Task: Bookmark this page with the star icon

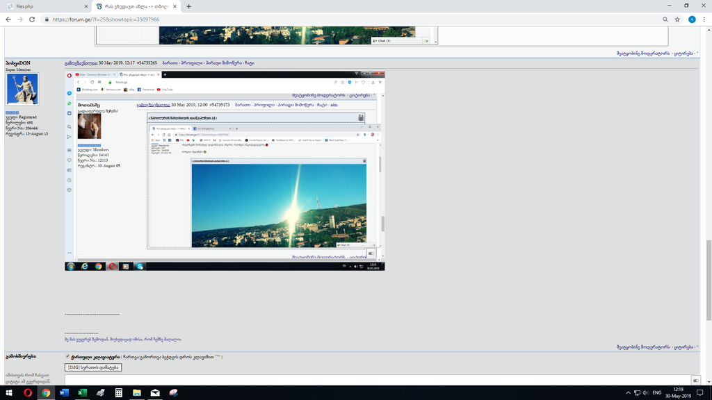Action: point(677,19)
